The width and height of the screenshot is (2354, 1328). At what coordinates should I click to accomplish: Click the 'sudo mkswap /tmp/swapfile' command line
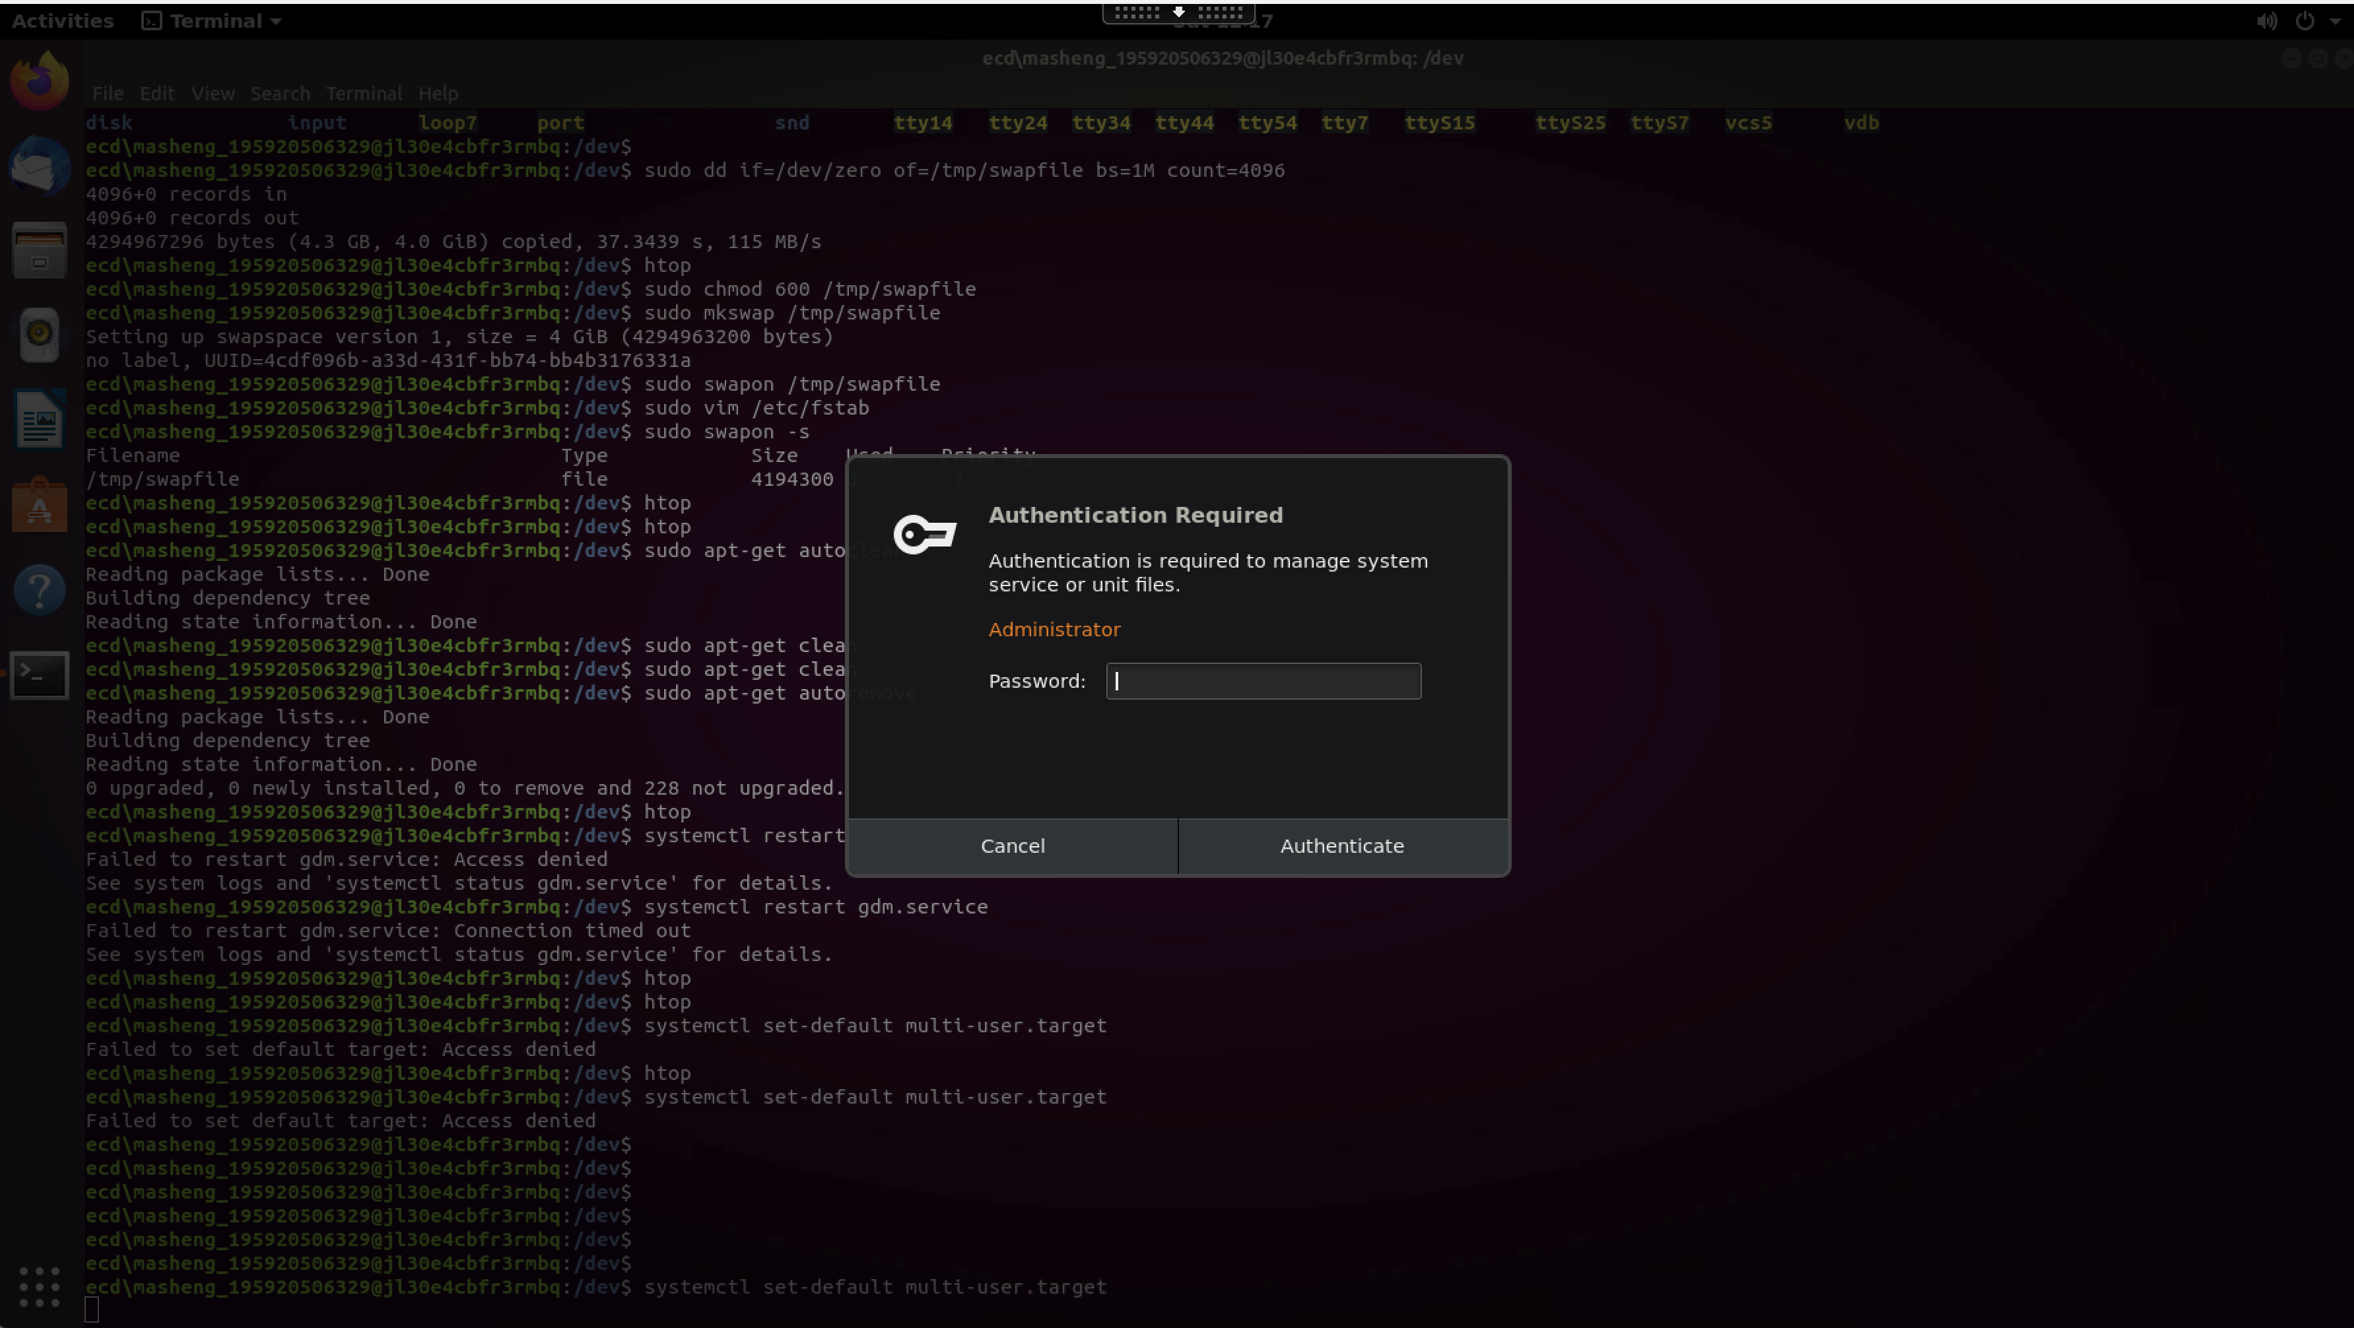pyautogui.click(x=792, y=313)
